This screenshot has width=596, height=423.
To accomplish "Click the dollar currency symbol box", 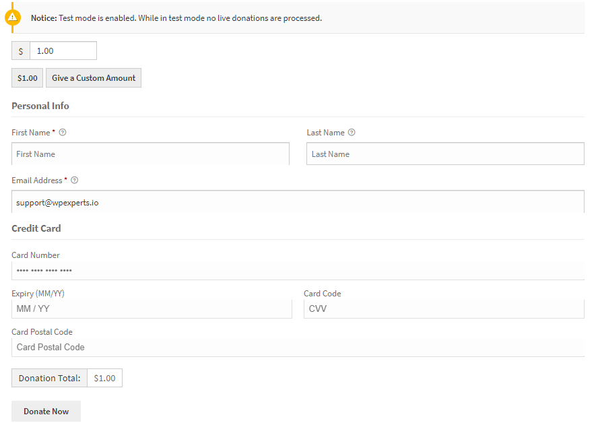I will coord(21,51).
